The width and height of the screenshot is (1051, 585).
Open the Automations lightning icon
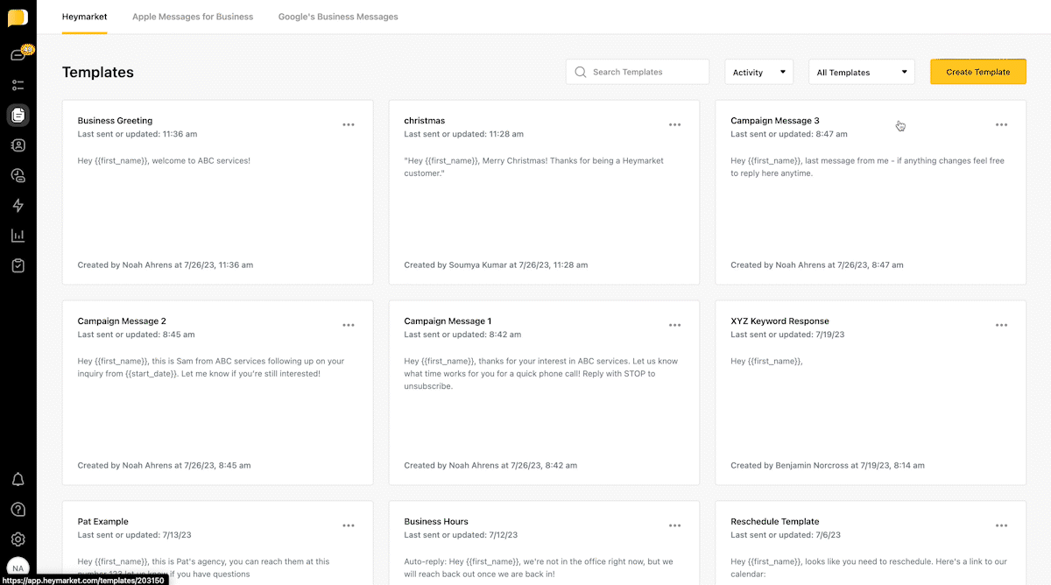tap(18, 205)
